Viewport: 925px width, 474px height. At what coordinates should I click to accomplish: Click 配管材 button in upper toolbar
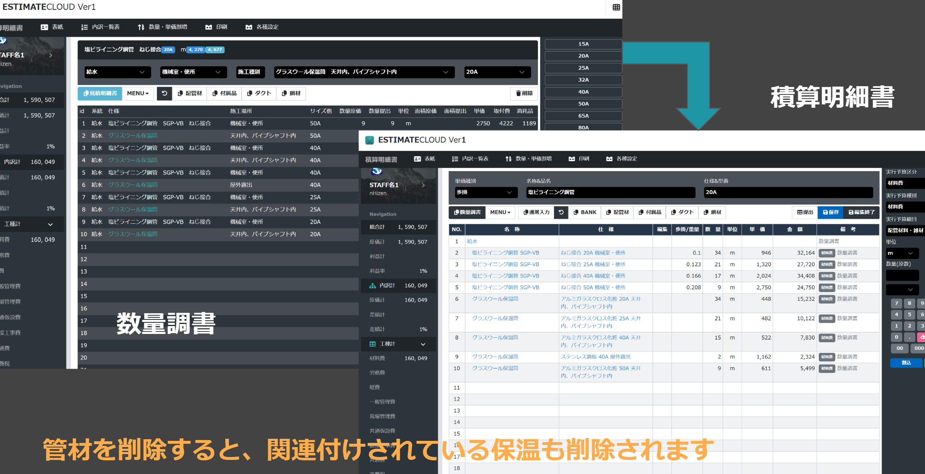190,93
